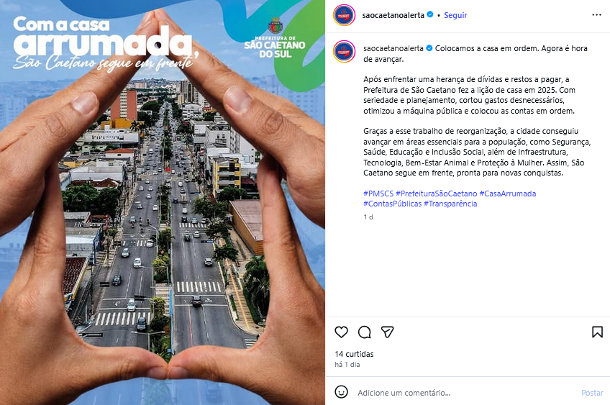Image resolution: width=610 pixels, height=405 pixels.
Task: Click the caption's saocaetanoalerta avatar
Action: coord(344,51)
